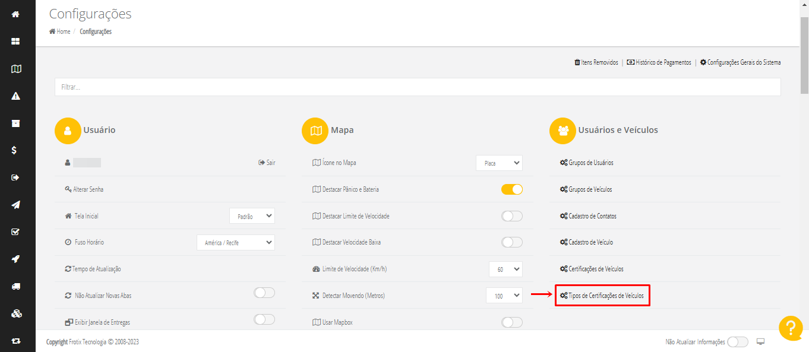The width and height of the screenshot is (809, 352).
Task: Open the yellow question mark help button
Action: click(791, 328)
